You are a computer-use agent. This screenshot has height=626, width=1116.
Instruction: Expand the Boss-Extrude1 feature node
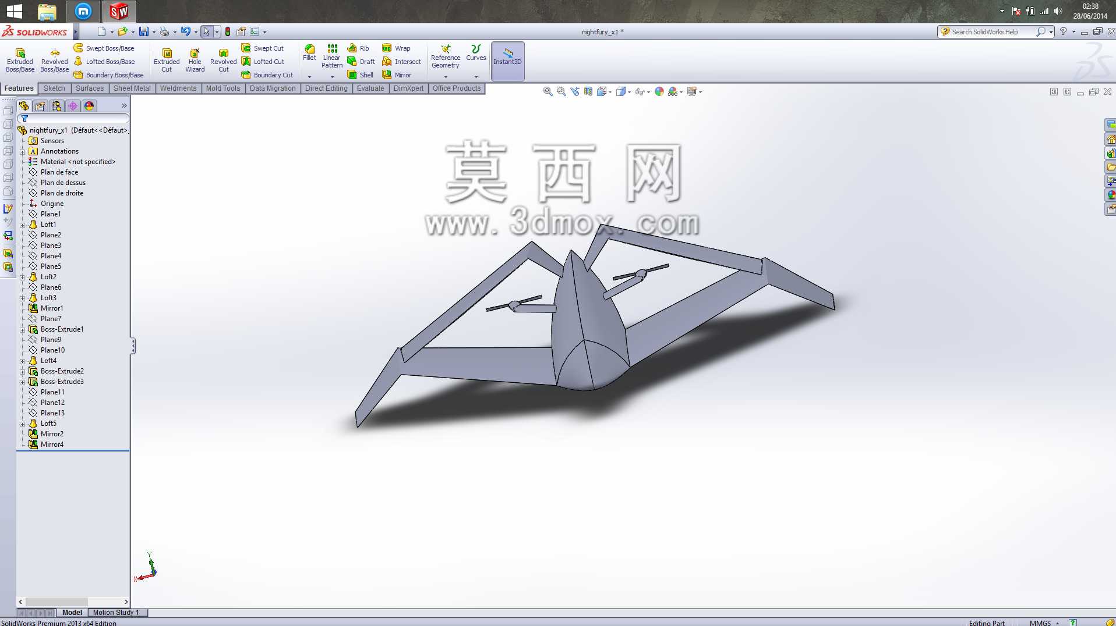[23, 329]
